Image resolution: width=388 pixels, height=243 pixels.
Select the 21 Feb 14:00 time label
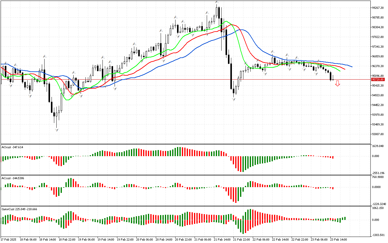point(222,240)
